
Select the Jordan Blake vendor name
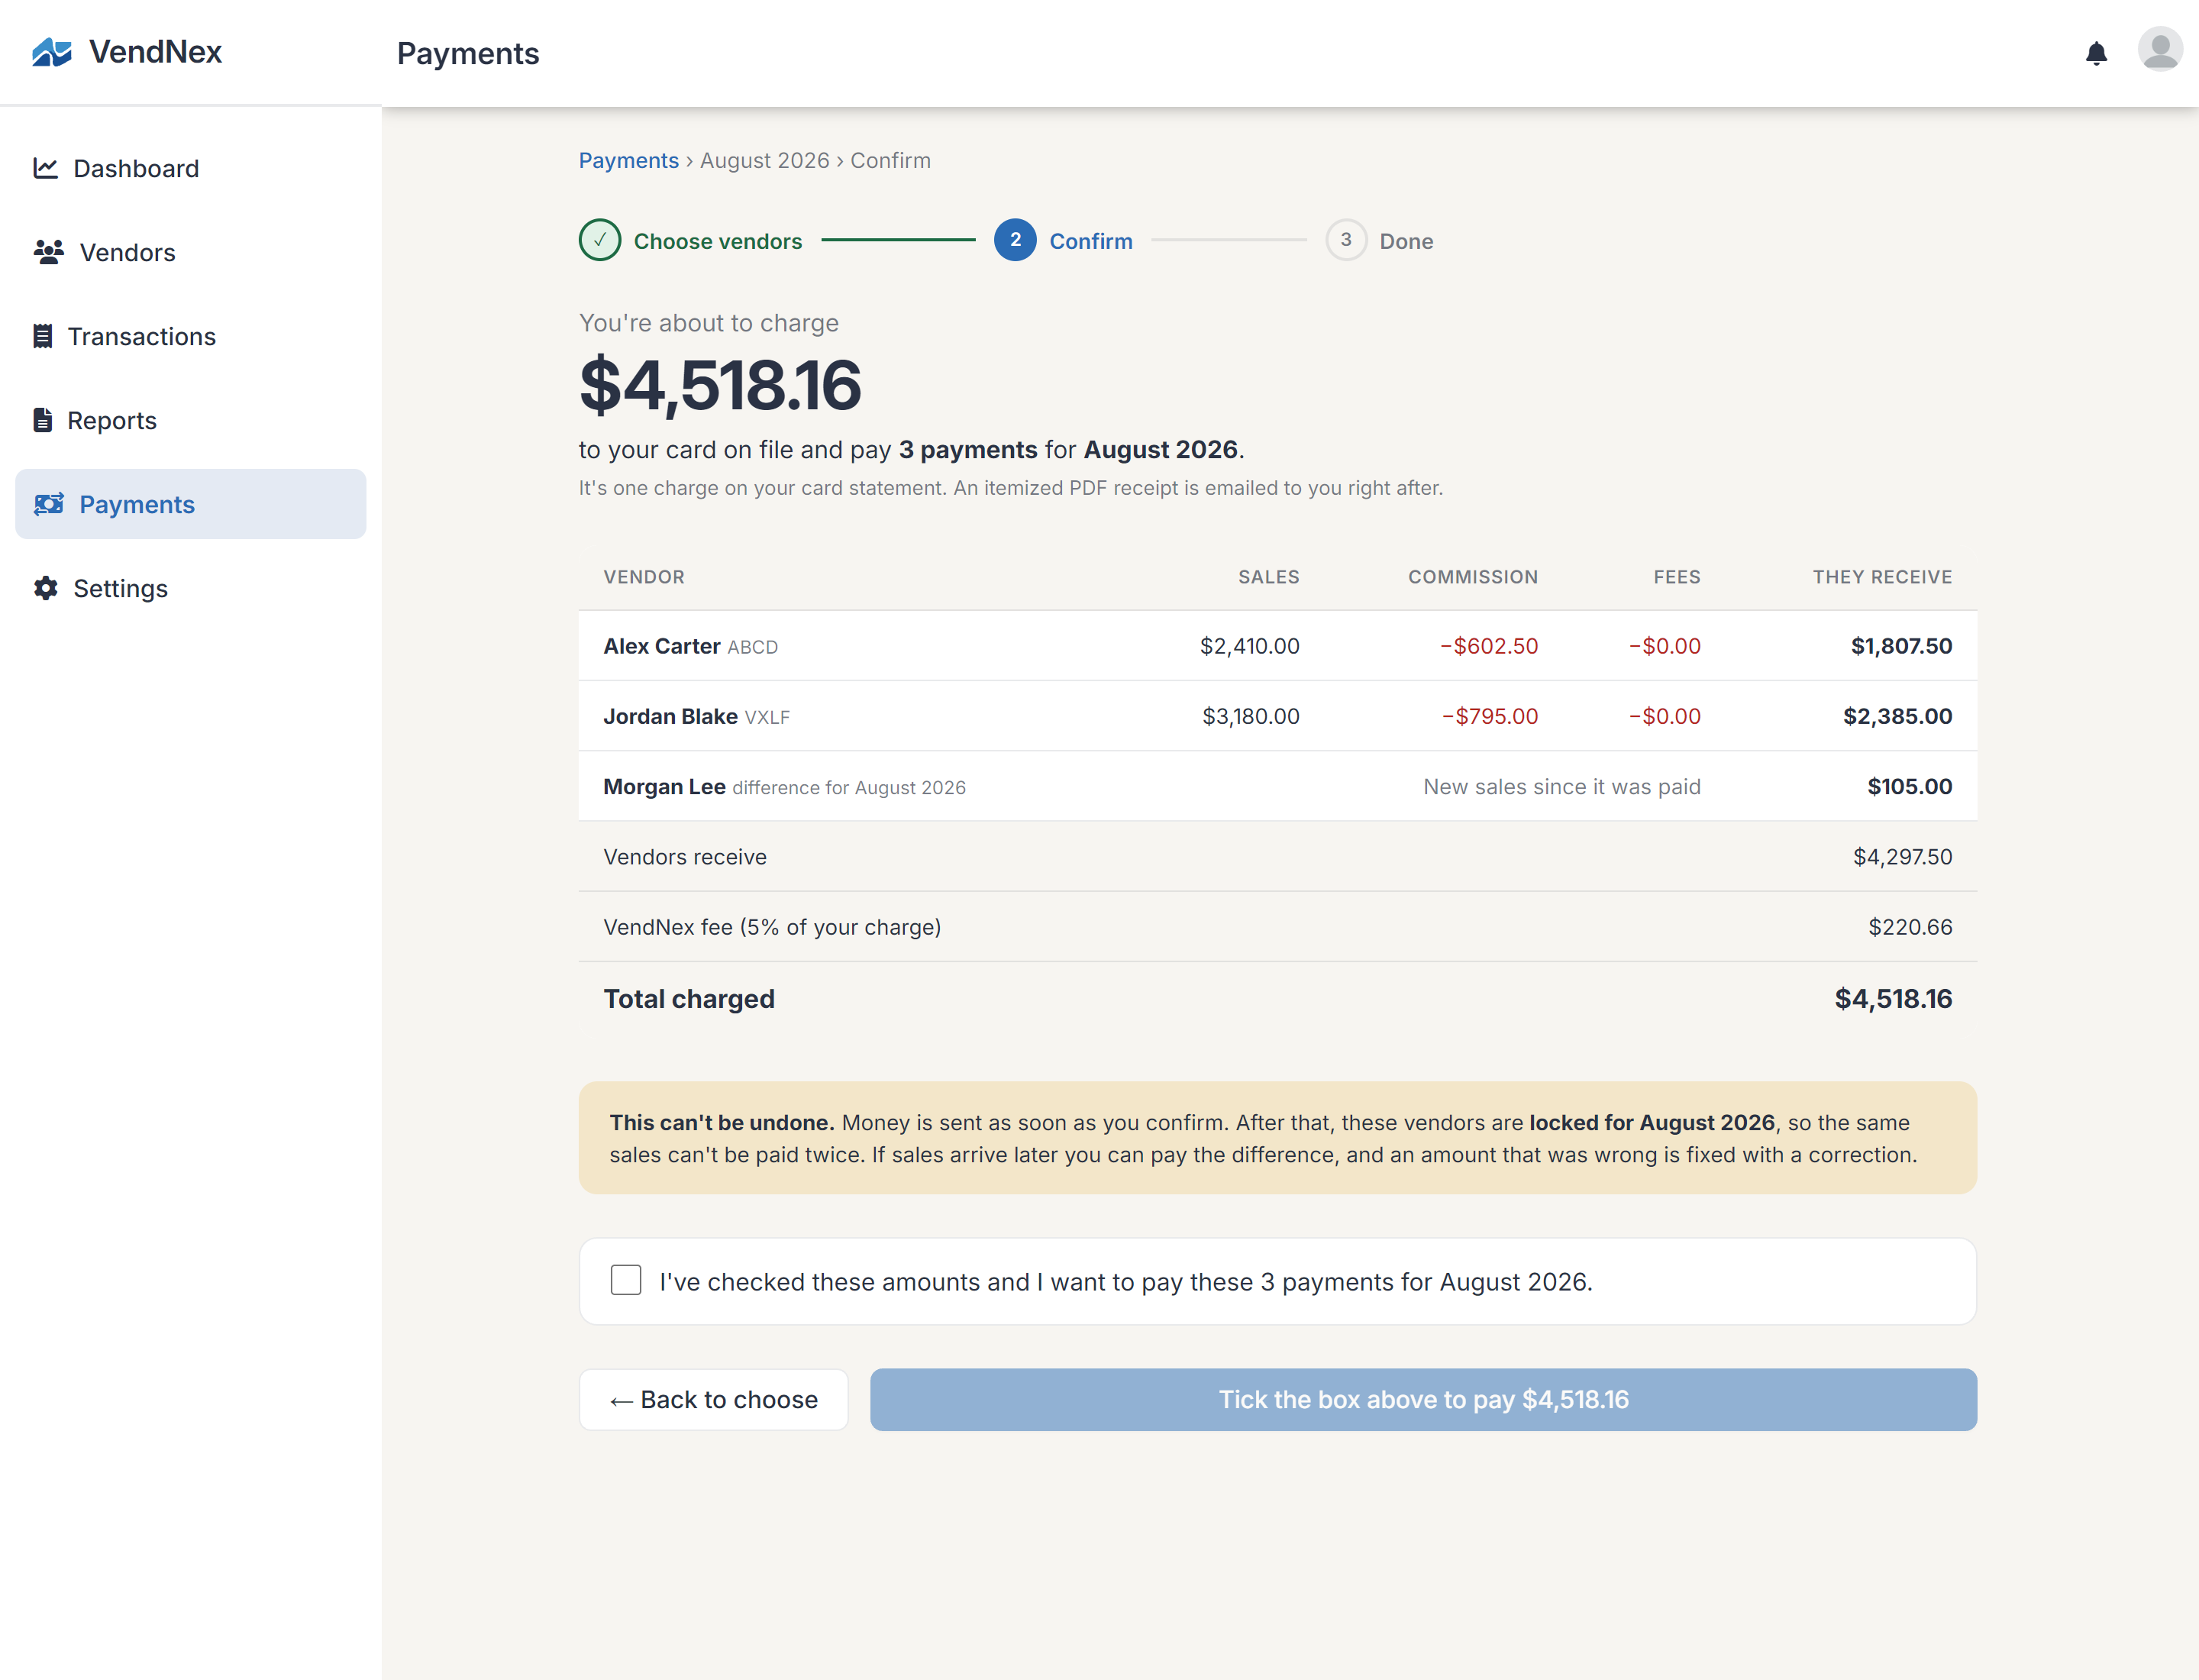(671, 716)
